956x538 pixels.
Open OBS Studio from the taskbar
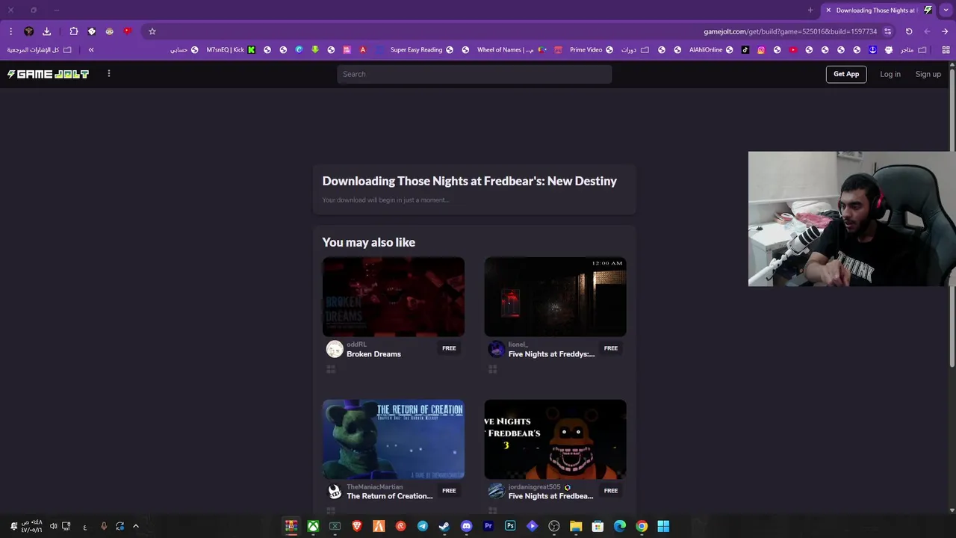pyautogui.click(x=554, y=526)
